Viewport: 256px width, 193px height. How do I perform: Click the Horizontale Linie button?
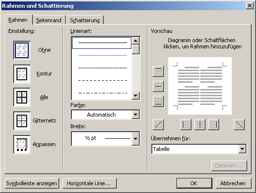(90, 183)
